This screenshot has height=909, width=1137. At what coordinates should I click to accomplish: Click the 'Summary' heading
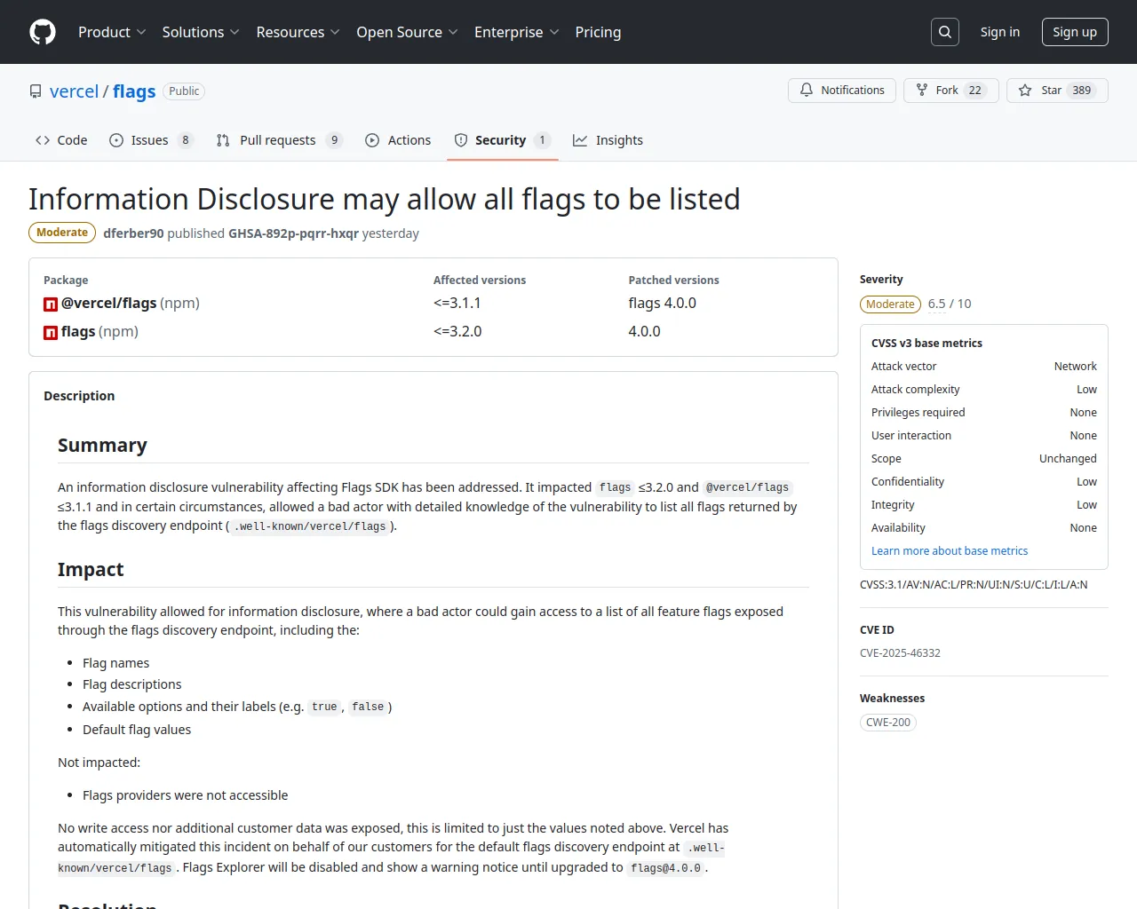click(102, 446)
